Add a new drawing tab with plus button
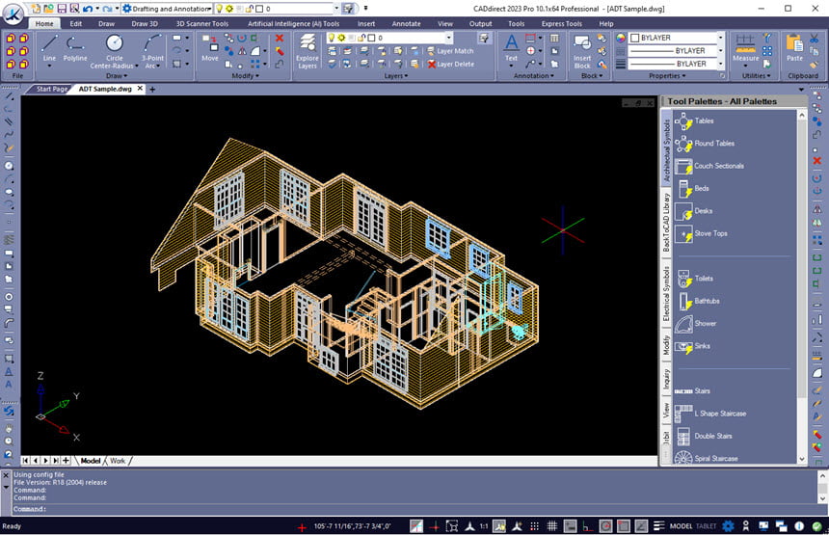Screen dimensions: 829x535 point(152,90)
